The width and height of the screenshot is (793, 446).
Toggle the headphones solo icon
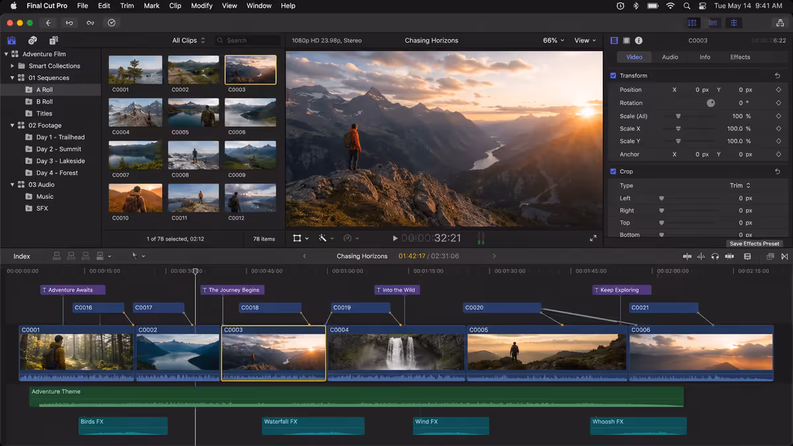[x=715, y=256]
